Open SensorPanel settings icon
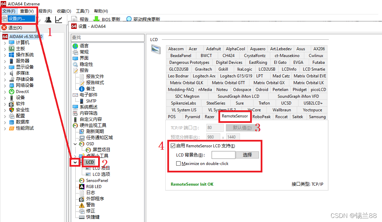The height and width of the screenshot is (222, 382). pyautogui.click(x=82, y=181)
